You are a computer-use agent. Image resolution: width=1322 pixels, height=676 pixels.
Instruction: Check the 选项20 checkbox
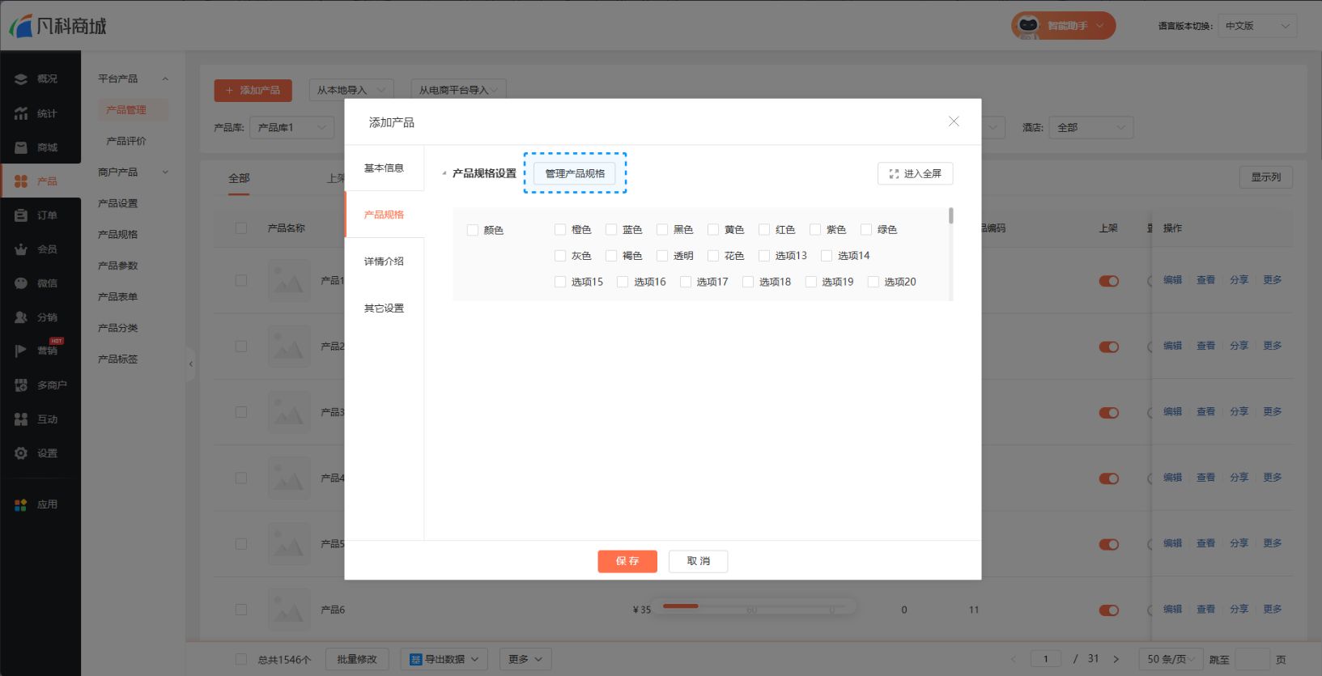874,282
